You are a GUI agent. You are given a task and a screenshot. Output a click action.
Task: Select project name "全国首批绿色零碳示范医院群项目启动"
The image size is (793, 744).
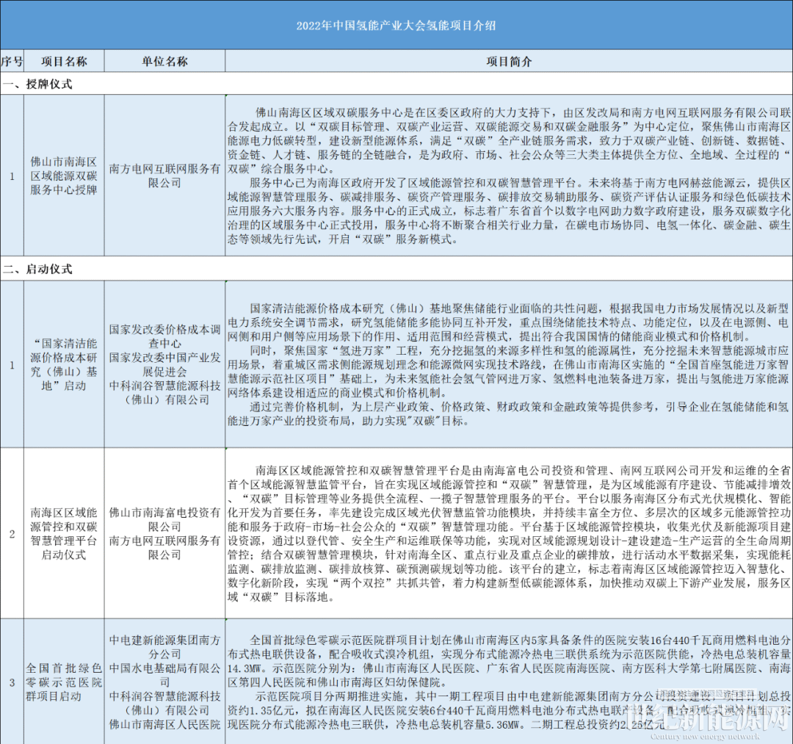click(x=64, y=682)
